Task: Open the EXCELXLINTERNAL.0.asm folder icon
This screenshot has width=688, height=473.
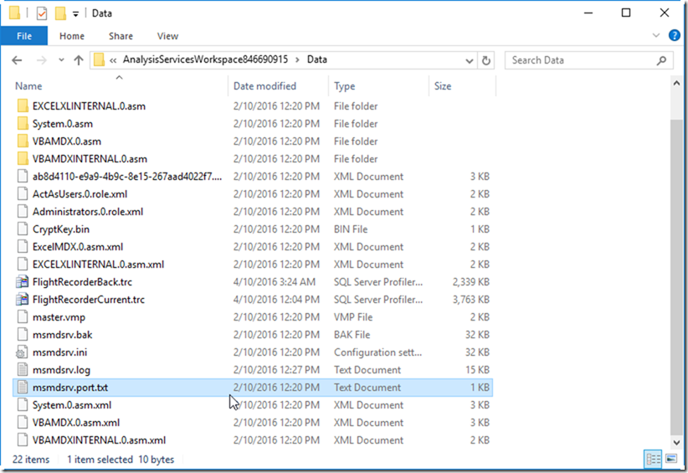Action: 23,105
